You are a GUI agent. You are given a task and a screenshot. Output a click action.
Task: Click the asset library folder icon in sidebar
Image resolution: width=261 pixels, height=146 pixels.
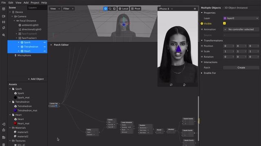click(x=4, y=137)
